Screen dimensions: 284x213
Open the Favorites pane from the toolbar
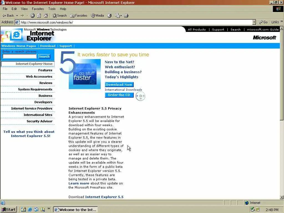pyautogui.click(x=79, y=16)
